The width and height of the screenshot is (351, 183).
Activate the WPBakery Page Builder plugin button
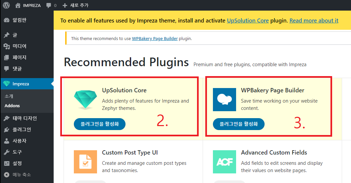click(238, 124)
